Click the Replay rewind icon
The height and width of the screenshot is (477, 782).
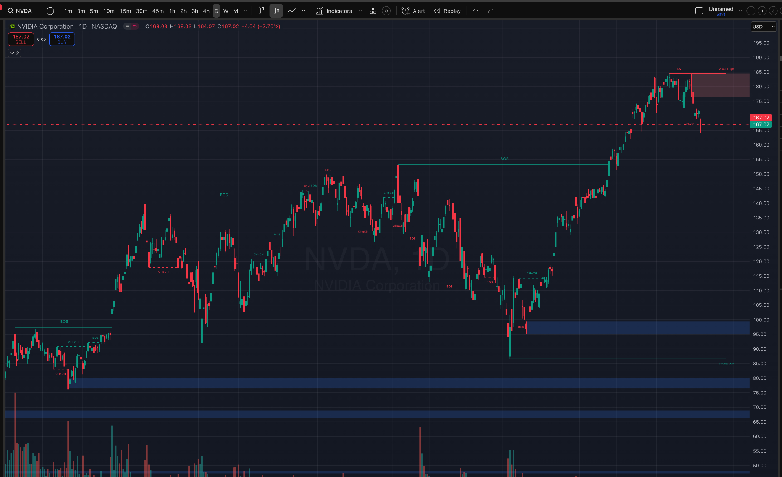point(437,11)
